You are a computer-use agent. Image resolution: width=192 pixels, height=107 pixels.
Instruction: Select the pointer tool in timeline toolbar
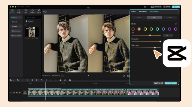(11, 80)
